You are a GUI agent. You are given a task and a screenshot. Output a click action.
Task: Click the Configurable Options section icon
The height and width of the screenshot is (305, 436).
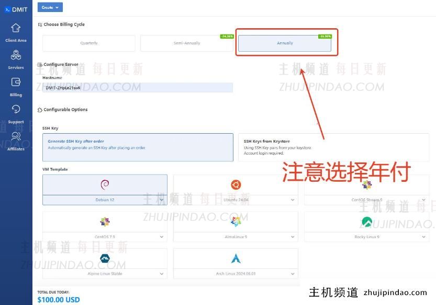pos(40,110)
